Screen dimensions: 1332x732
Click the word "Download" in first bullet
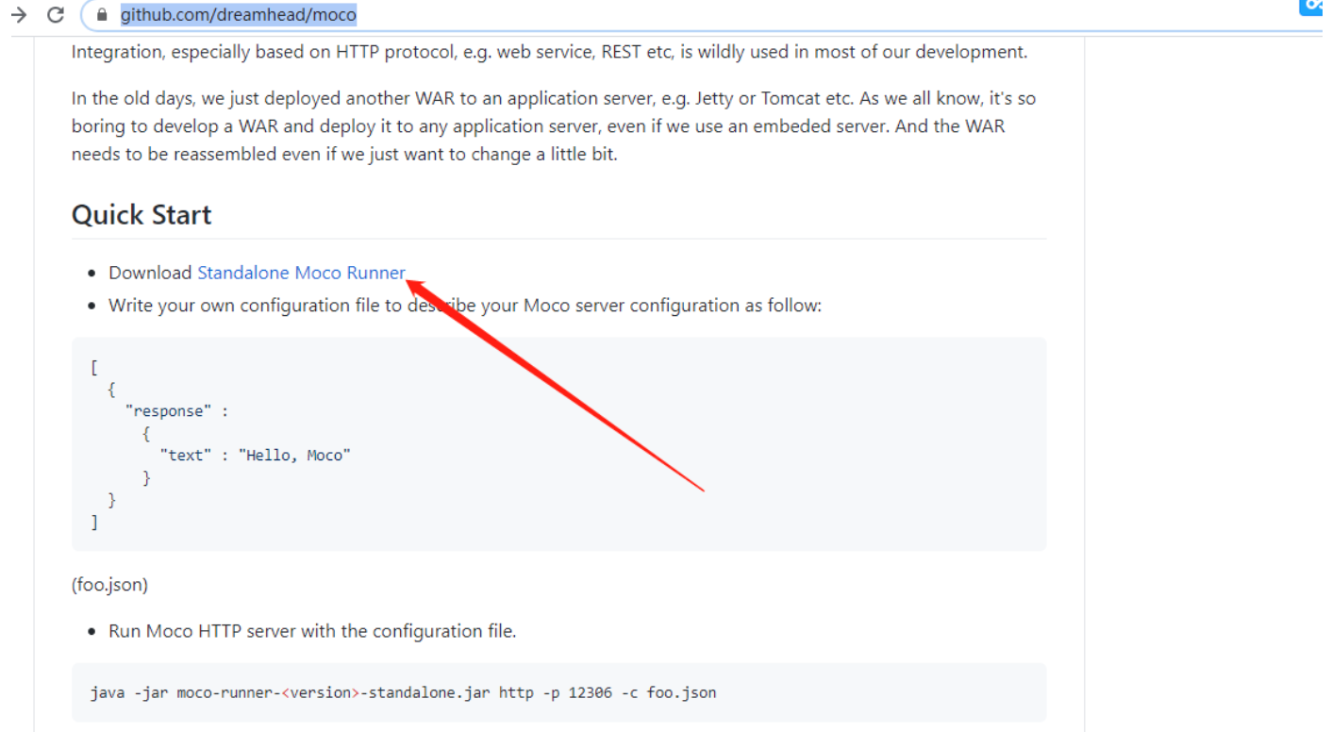(x=150, y=273)
